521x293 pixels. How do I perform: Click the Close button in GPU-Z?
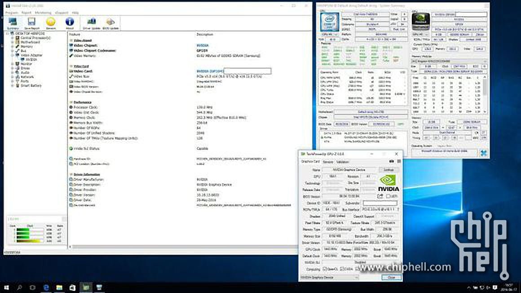point(391,278)
